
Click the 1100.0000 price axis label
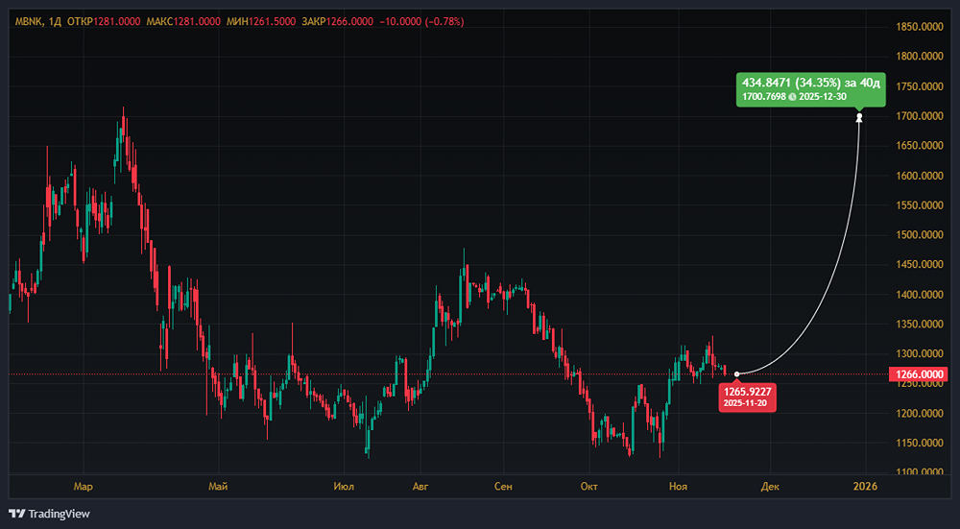pos(918,472)
